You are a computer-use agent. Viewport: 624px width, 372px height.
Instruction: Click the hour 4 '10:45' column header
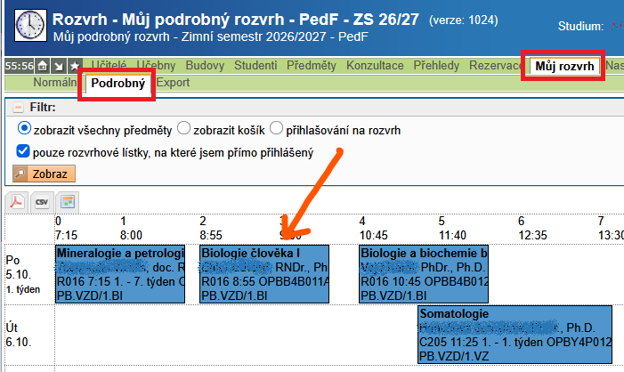tap(373, 228)
